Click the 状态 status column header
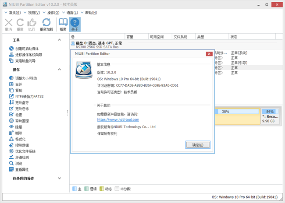The height and width of the screenshot is (203, 285). click(252, 37)
